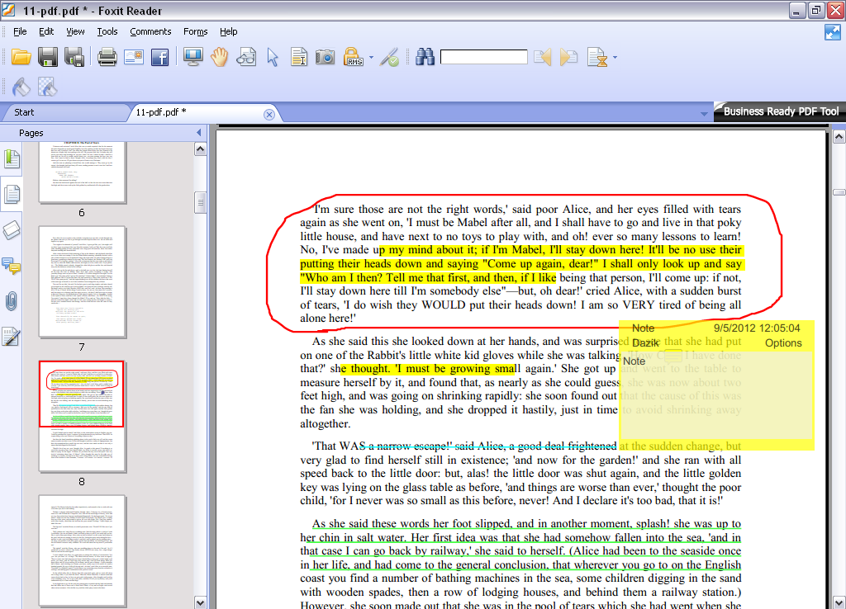Open Find with the binoculars icon
The width and height of the screenshot is (846, 609).
point(425,57)
